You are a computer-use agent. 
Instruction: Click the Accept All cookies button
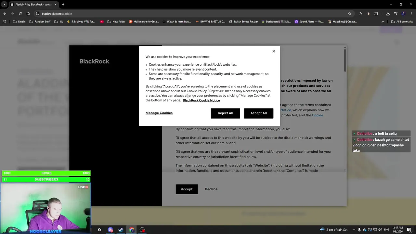[259, 113]
